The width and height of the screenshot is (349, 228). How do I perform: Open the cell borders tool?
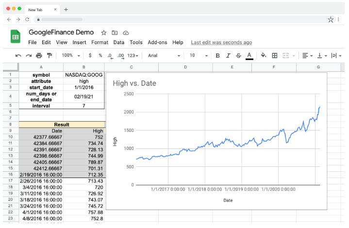click(x=275, y=56)
